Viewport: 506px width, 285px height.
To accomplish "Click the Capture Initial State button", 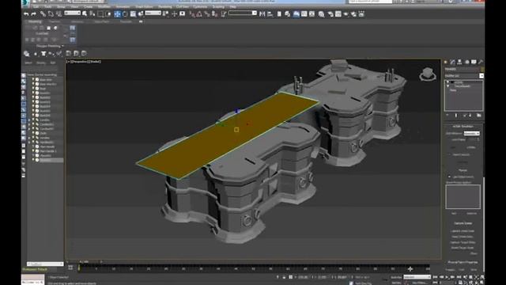I will click(463, 231).
